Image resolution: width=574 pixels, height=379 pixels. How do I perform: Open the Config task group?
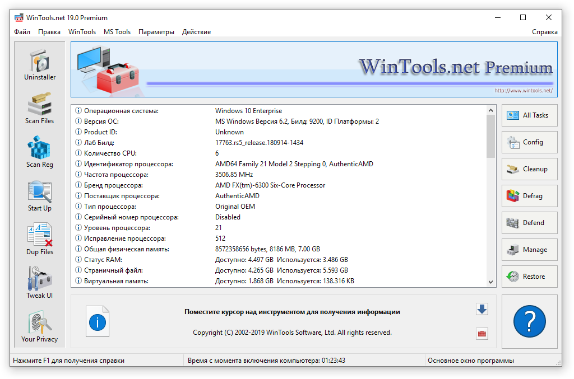529,142
